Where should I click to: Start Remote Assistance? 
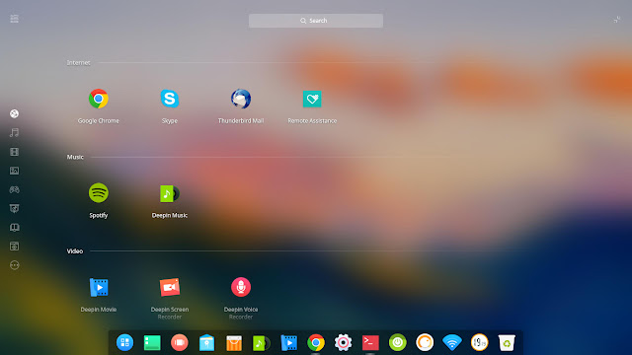pyautogui.click(x=312, y=99)
